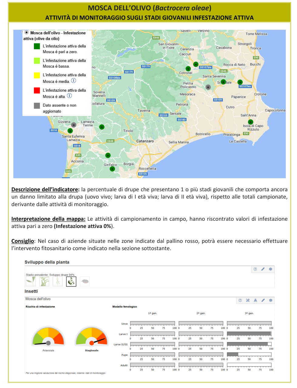Click the '3ª gen.' column label
This screenshot has width=297, height=388.
pos(249,313)
